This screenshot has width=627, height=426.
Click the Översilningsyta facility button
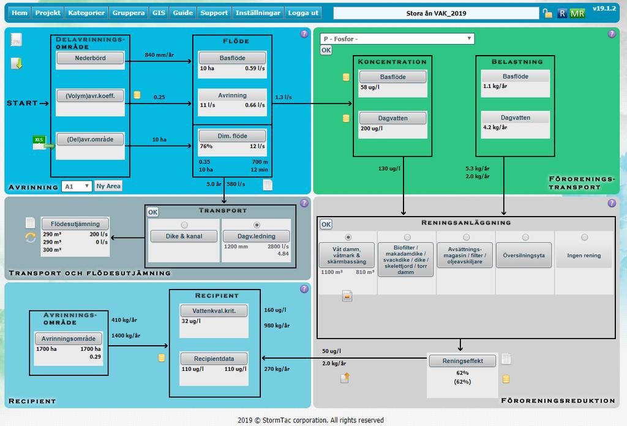click(x=524, y=255)
